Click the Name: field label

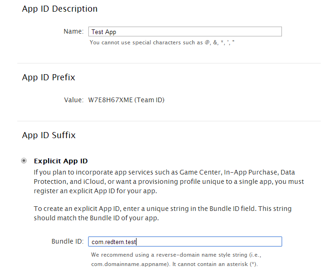point(73,31)
